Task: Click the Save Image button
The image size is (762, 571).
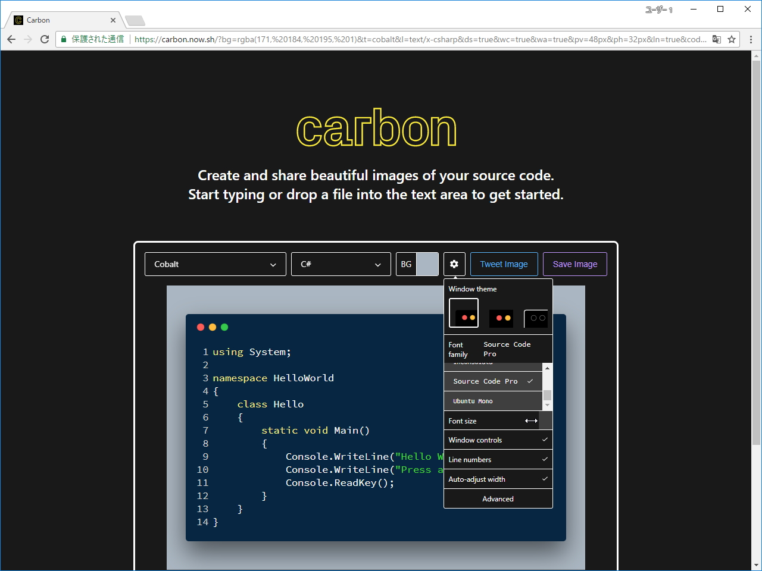Action: (575, 264)
